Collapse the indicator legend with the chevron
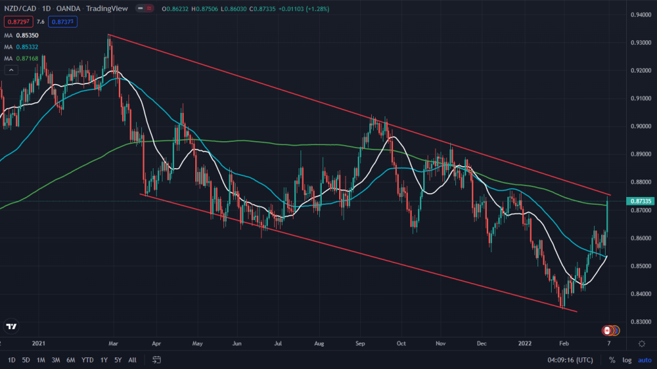657x369 pixels. pos(12,69)
